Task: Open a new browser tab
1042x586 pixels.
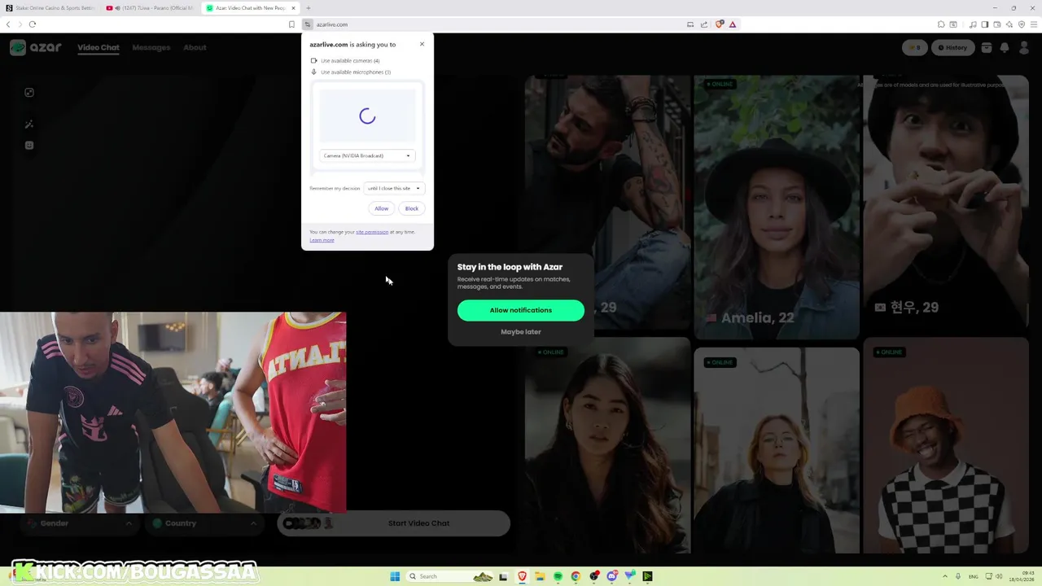Action: [308, 8]
